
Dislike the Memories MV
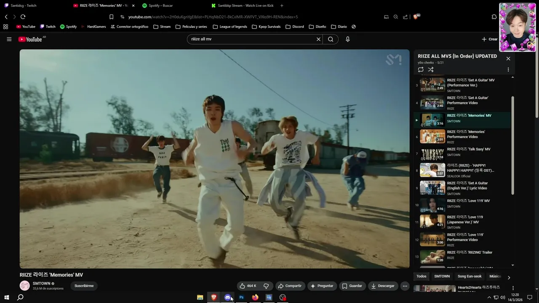coord(266,286)
